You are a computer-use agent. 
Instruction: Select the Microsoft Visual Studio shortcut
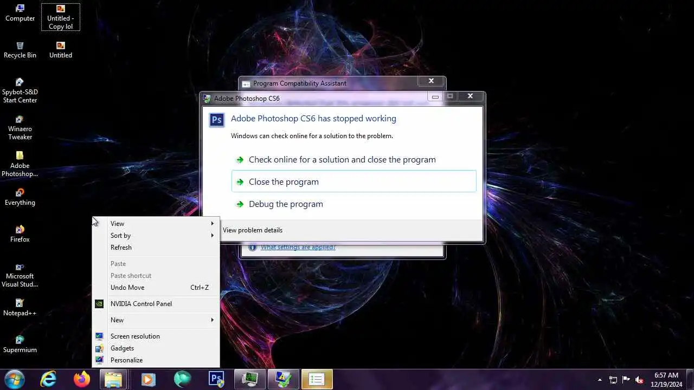(x=20, y=275)
